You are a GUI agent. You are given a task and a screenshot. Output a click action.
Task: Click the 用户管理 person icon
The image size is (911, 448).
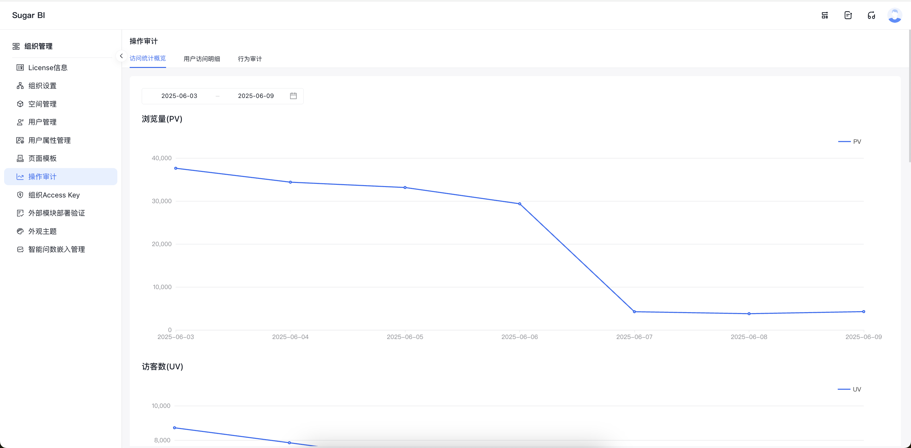click(20, 122)
